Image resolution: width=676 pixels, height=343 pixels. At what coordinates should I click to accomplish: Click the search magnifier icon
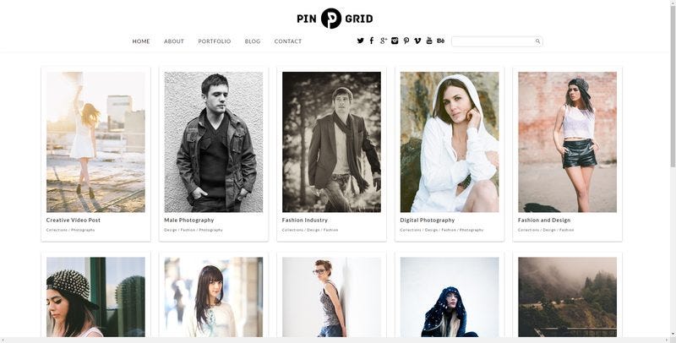coord(537,41)
